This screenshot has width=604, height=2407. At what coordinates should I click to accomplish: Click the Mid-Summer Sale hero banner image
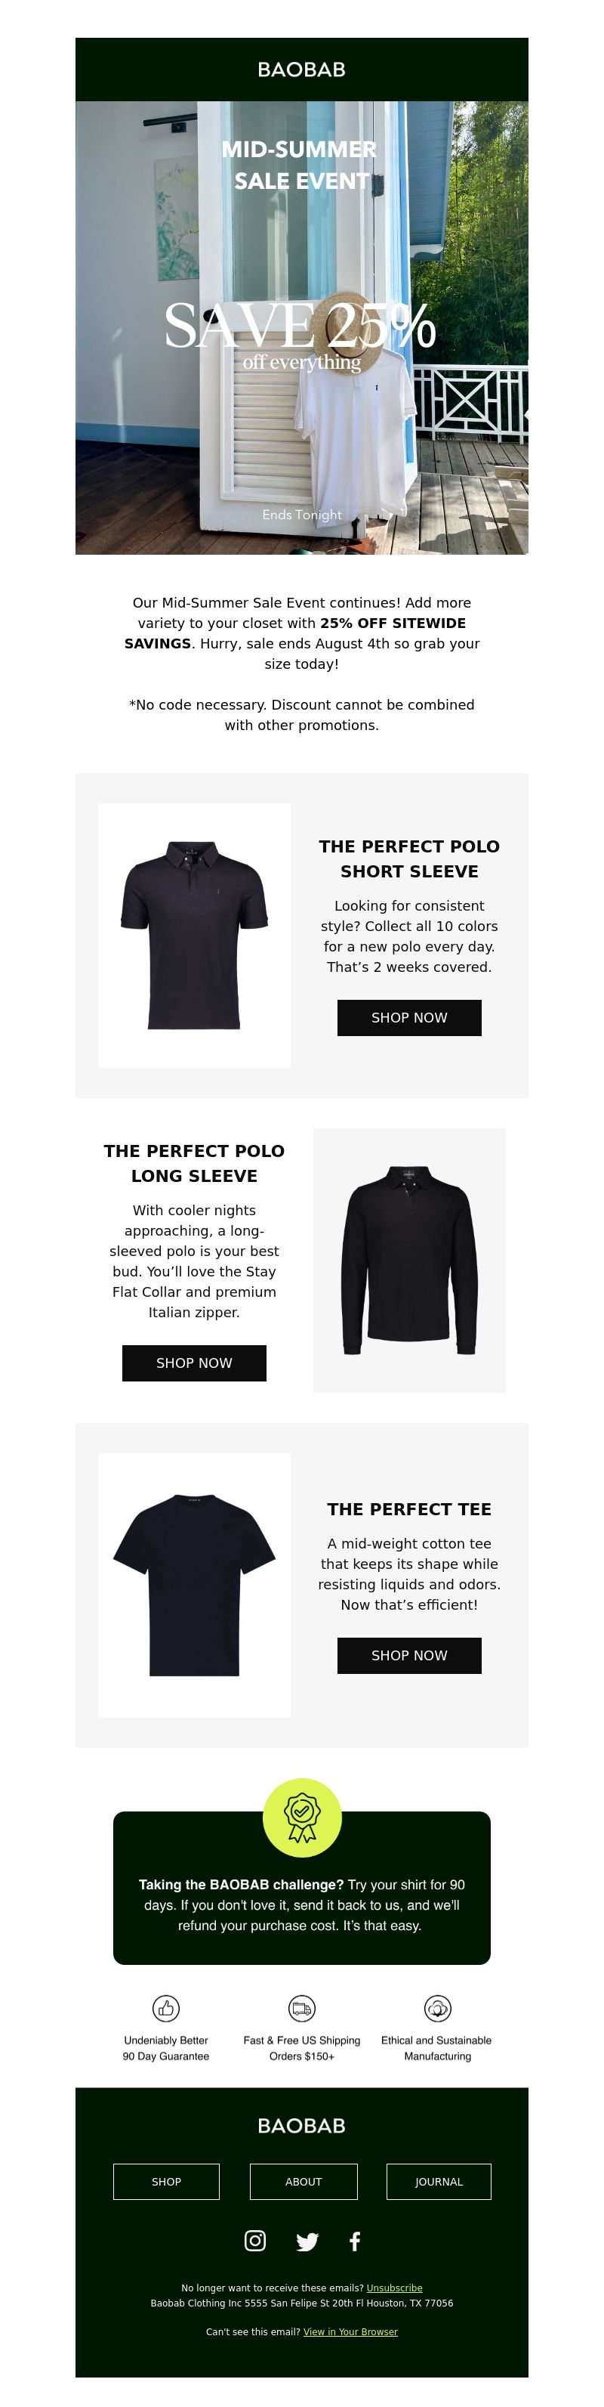[301, 327]
